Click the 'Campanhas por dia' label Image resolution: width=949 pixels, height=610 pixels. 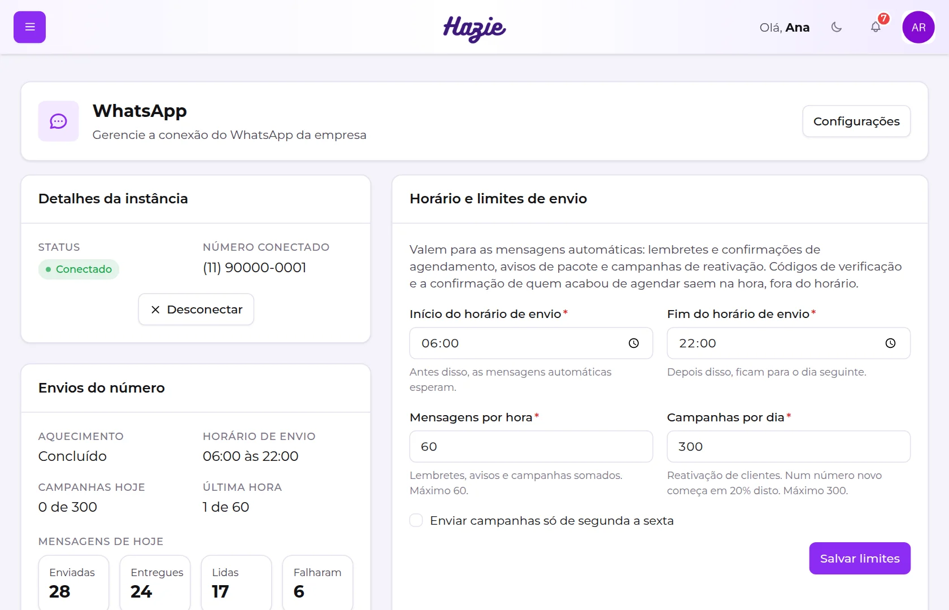pos(725,417)
